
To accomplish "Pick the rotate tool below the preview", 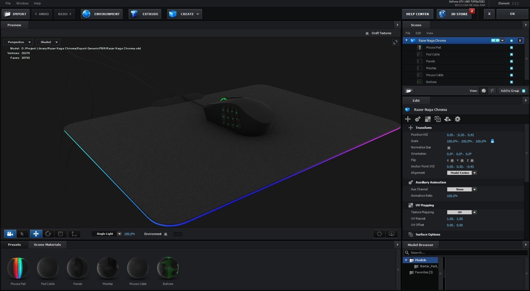I will (x=48, y=234).
